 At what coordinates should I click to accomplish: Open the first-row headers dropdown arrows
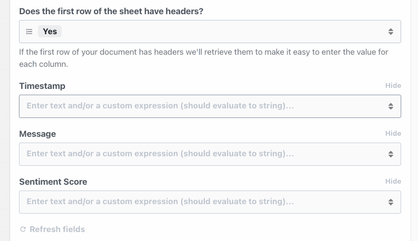[x=391, y=32]
